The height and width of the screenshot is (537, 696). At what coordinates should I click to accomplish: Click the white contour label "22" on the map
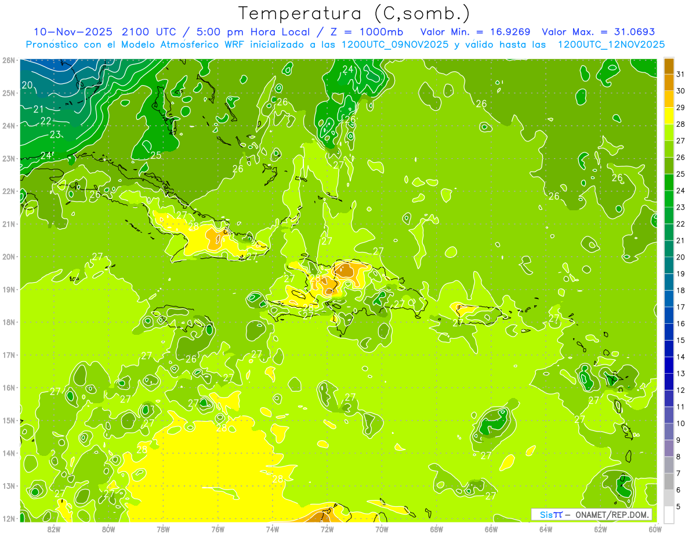[46, 121]
